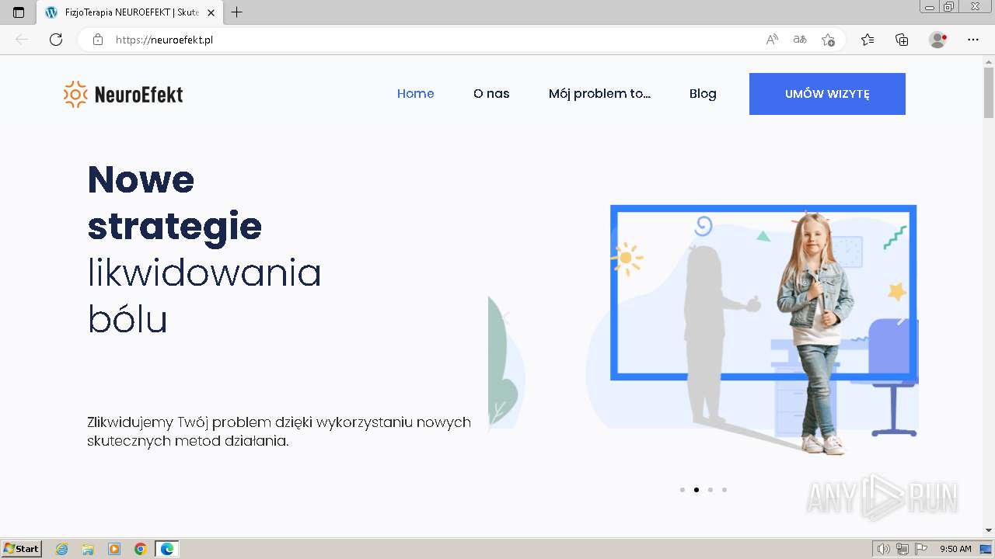Show previous slide with left arrow
This screenshot has height=559, width=995.
point(505,318)
